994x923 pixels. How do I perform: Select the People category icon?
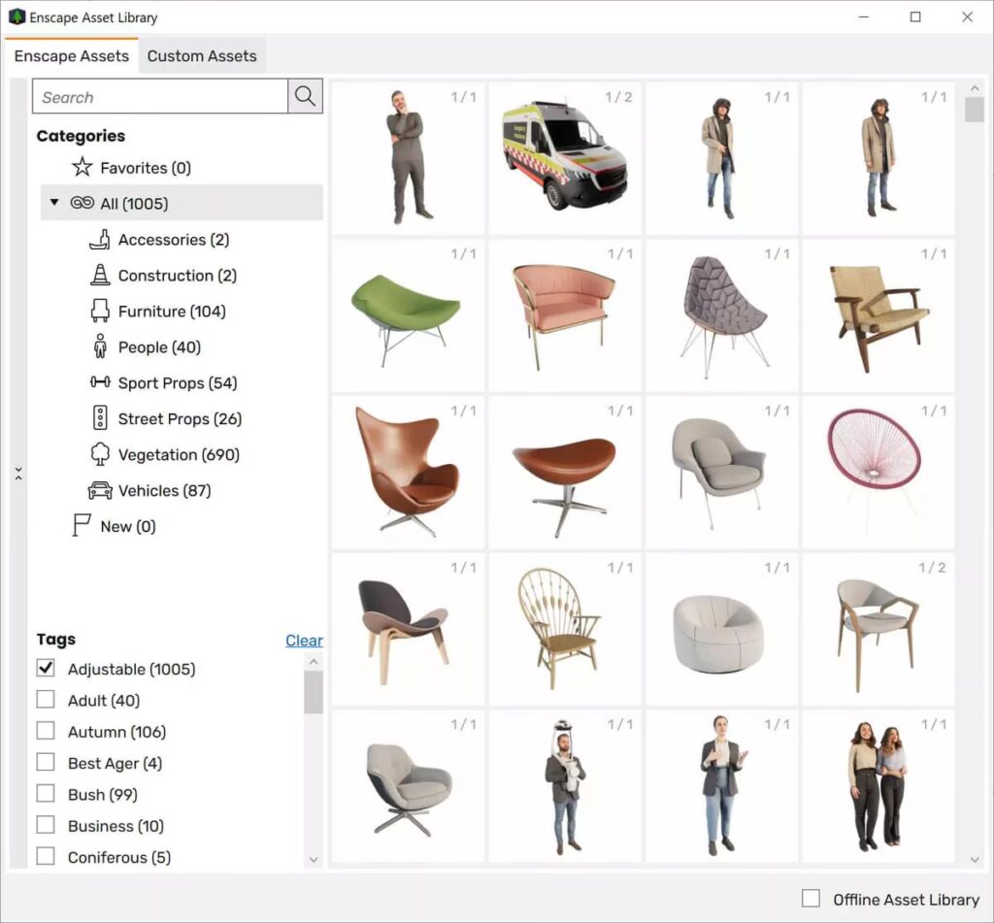(100, 347)
